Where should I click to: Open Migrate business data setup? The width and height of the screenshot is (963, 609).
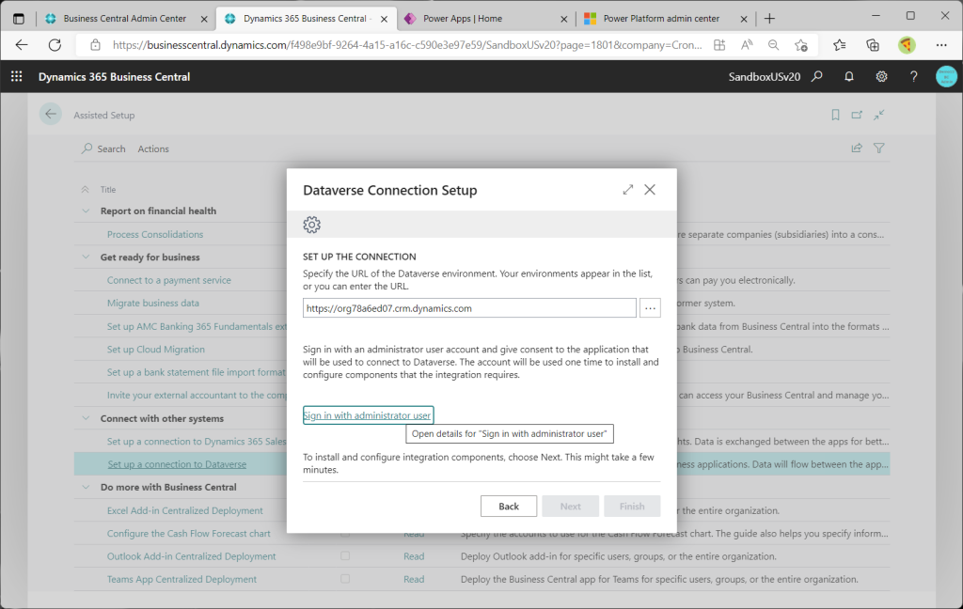(x=153, y=303)
